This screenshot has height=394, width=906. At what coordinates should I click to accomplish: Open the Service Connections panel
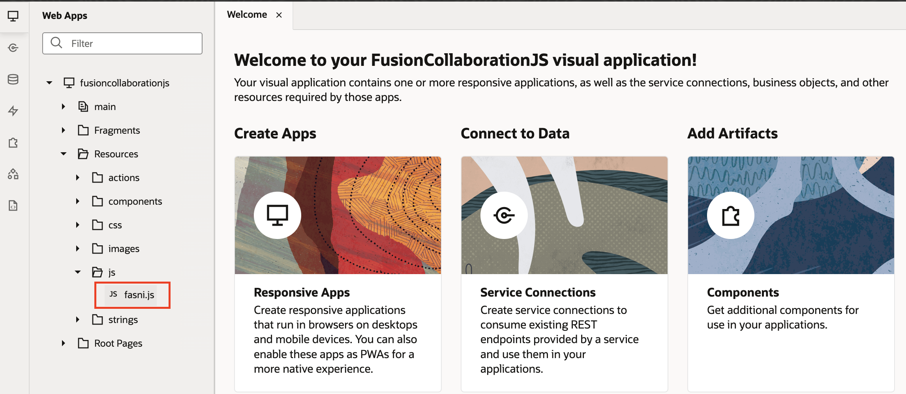(13, 48)
